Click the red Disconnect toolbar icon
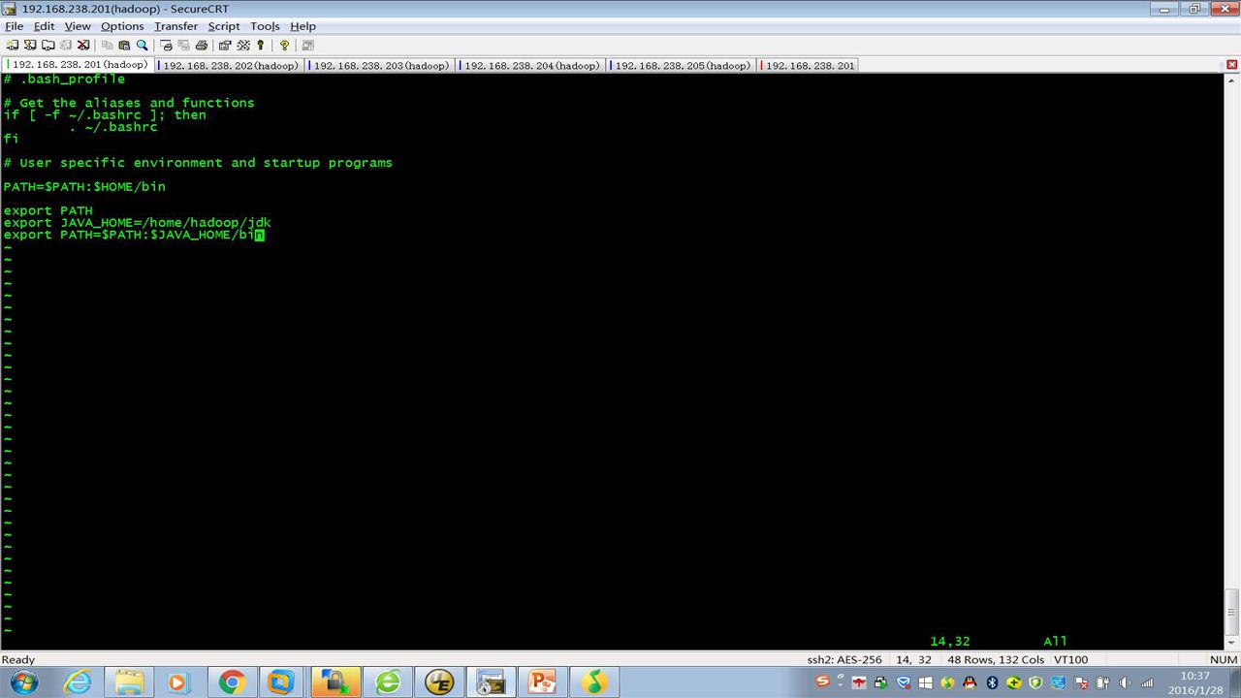Image resolution: width=1241 pixels, height=698 pixels. [83, 46]
